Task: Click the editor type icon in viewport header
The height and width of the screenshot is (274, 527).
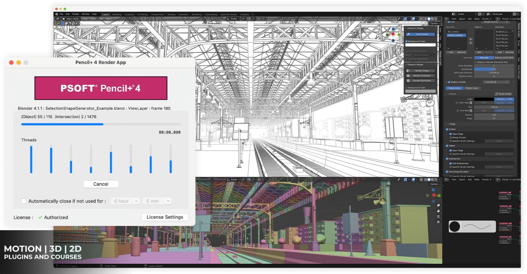Action: pyautogui.click(x=57, y=18)
